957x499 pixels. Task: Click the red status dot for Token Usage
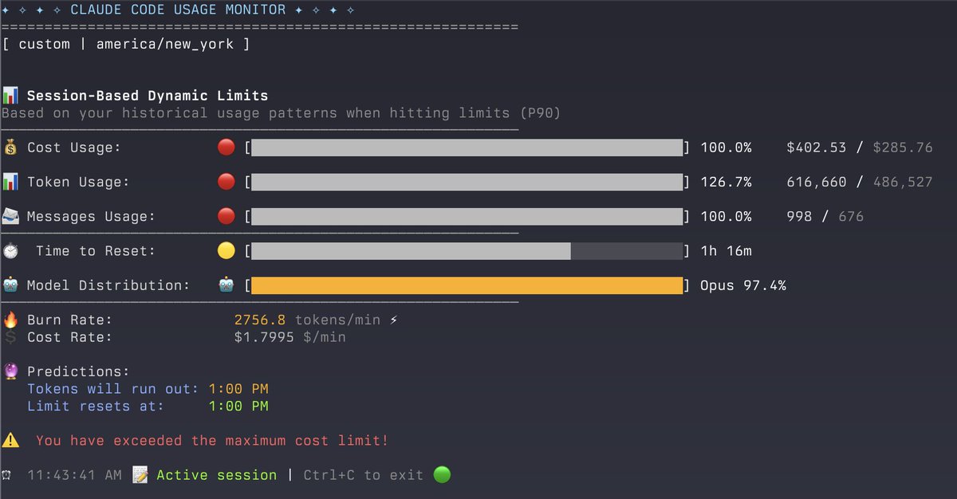[226, 182]
